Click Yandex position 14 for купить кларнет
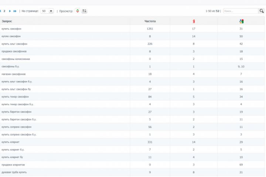Image resolution: width=266 pixels, height=177 pixels. [194, 142]
